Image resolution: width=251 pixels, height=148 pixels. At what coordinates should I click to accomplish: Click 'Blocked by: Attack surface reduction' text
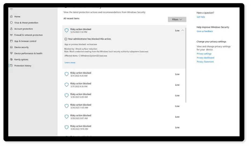point(81,49)
